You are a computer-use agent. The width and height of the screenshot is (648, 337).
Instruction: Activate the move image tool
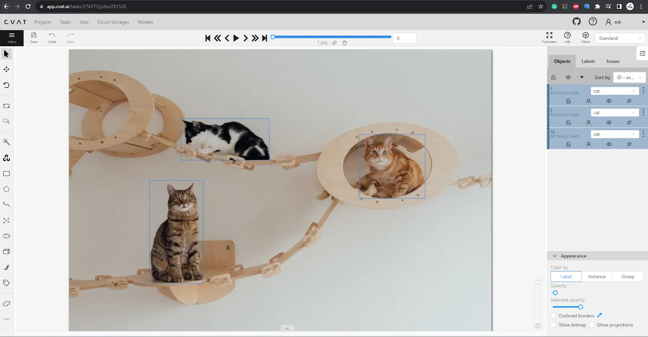pyautogui.click(x=6, y=70)
